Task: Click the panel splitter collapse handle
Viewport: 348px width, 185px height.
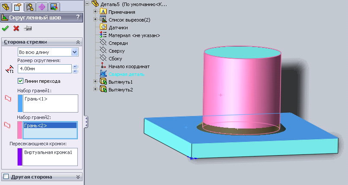Action: (x=86, y=122)
